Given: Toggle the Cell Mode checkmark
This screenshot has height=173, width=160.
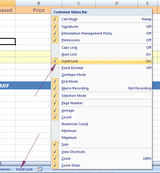Looking at the screenshot, I should tap(102, 19).
